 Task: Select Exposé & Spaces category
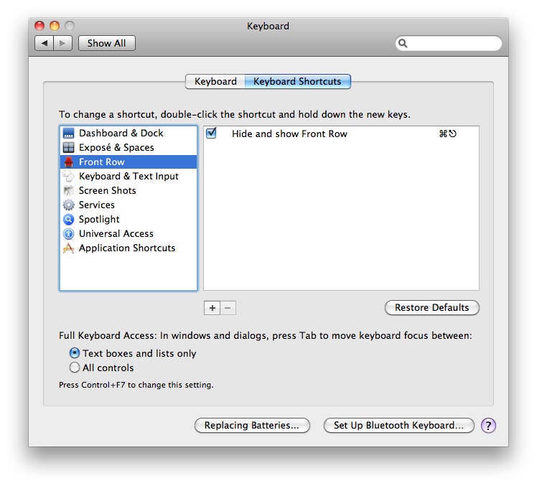[x=129, y=148]
